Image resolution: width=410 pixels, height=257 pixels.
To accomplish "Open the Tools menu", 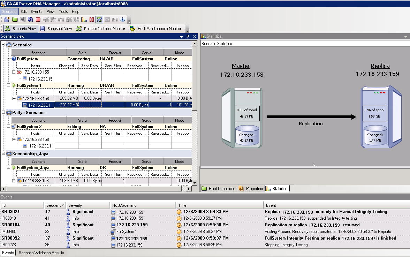I will pyautogui.click(x=63, y=12).
